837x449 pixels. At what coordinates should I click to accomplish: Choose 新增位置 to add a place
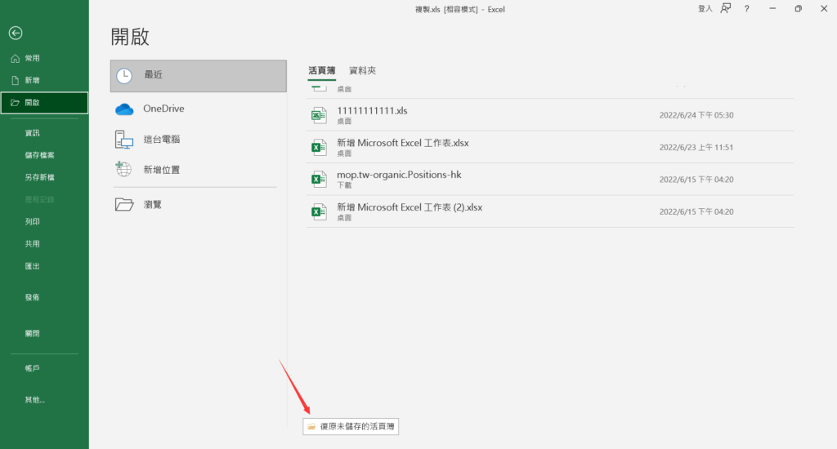[161, 170]
